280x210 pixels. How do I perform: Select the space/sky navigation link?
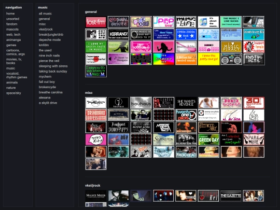13,93
